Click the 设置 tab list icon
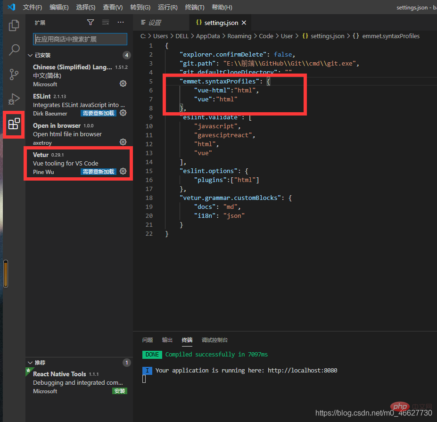The image size is (437, 422). 143,22
